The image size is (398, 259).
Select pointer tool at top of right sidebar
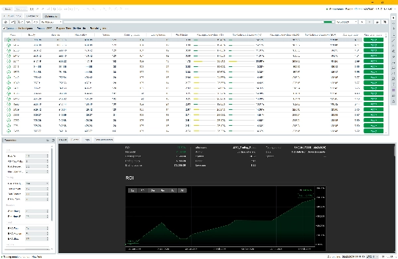pyautogui.click(x=393, y=18)
